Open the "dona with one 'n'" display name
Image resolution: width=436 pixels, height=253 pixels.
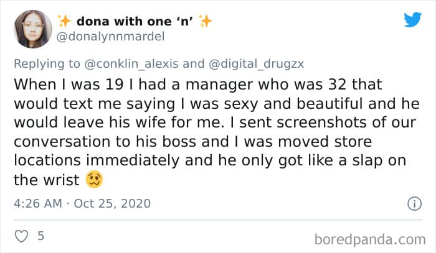click(x=135, y=22)
